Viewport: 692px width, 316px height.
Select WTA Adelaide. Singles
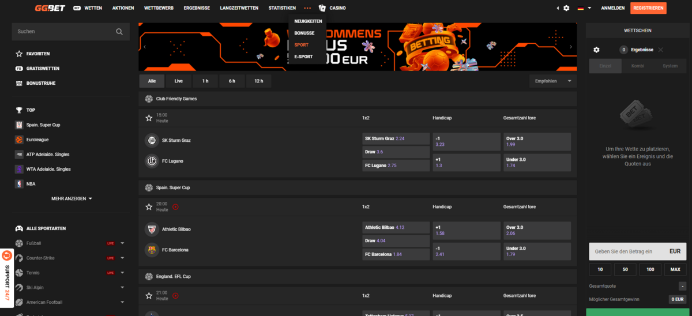click(x=48, y=169)
